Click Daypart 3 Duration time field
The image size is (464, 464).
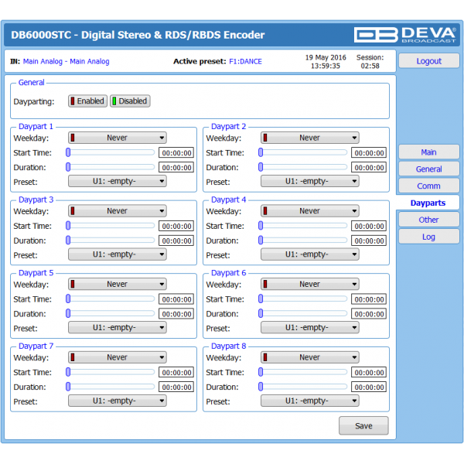pyautogui.click(x=176, y=241)
